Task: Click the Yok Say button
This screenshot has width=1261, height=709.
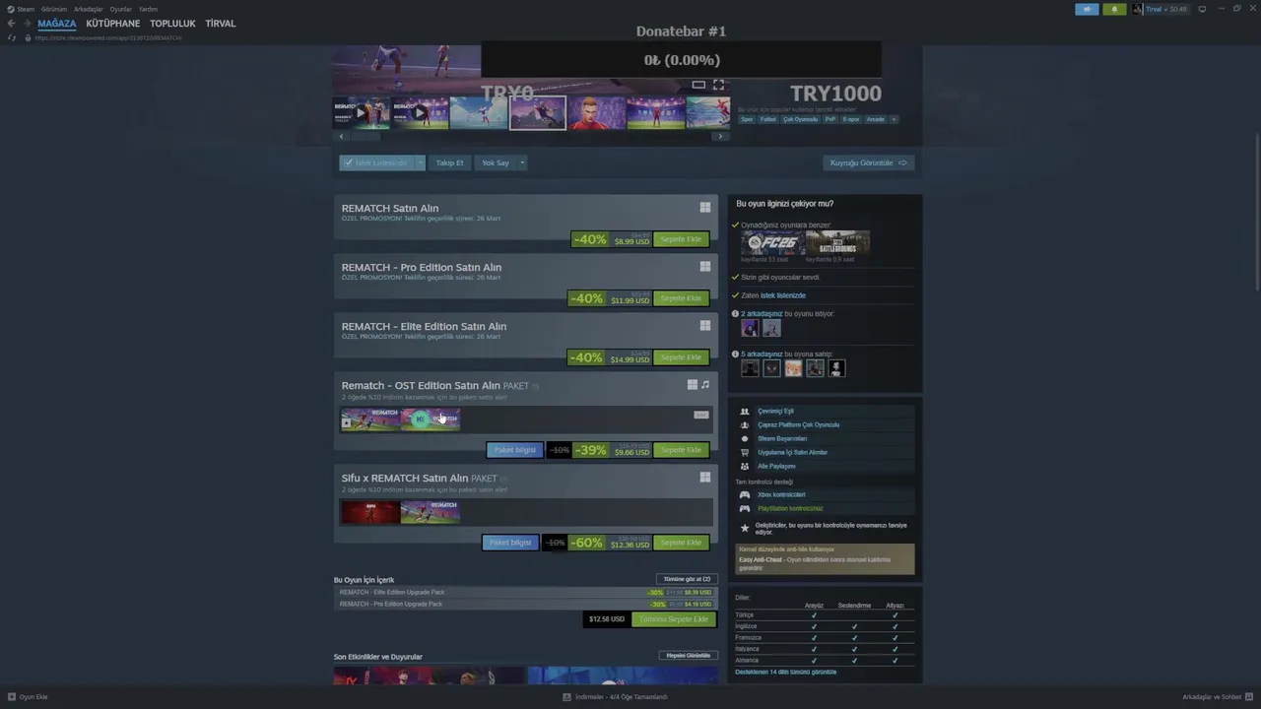Action: pyautogui.click(x=496, y=162)
